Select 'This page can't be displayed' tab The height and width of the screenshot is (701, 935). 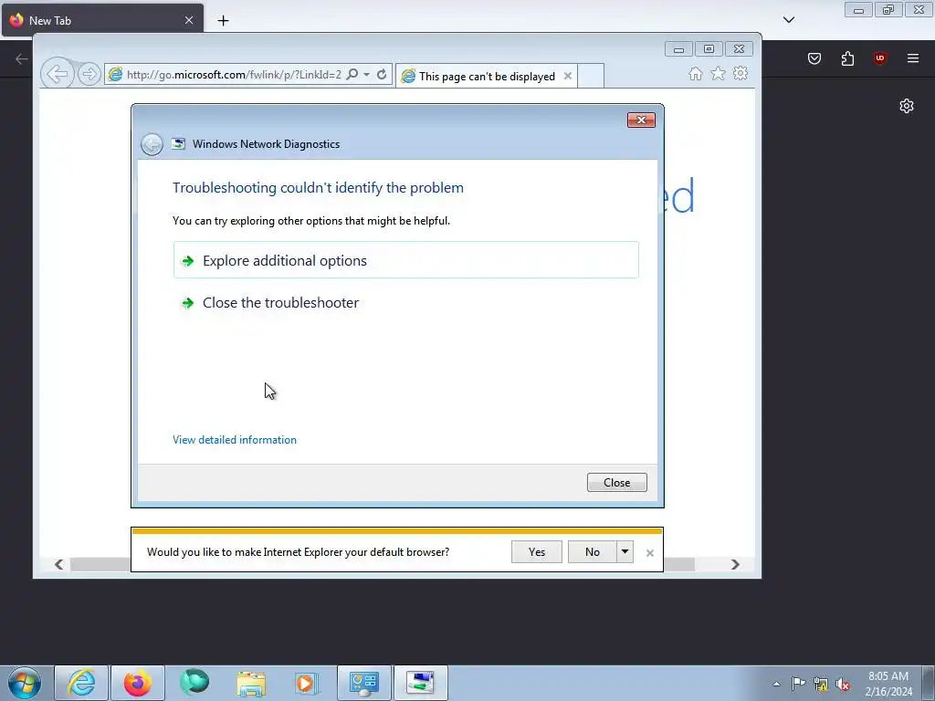coord(486,77)
